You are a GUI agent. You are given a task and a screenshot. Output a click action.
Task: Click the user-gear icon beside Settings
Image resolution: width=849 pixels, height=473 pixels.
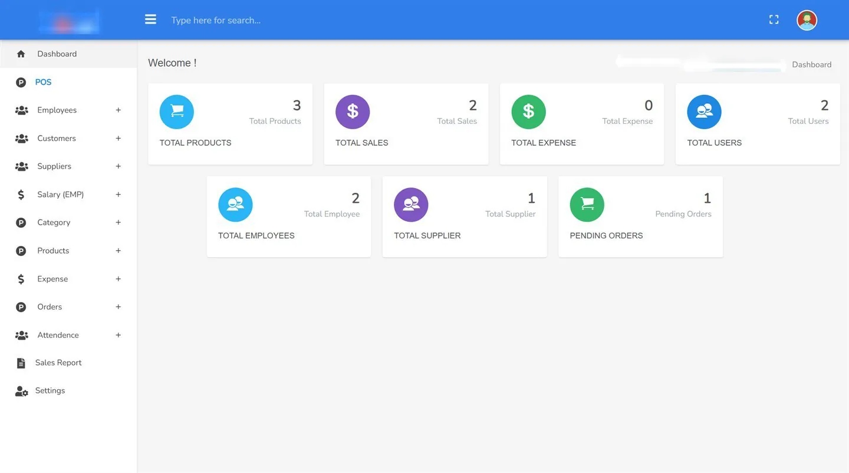(x=22, y=391)
